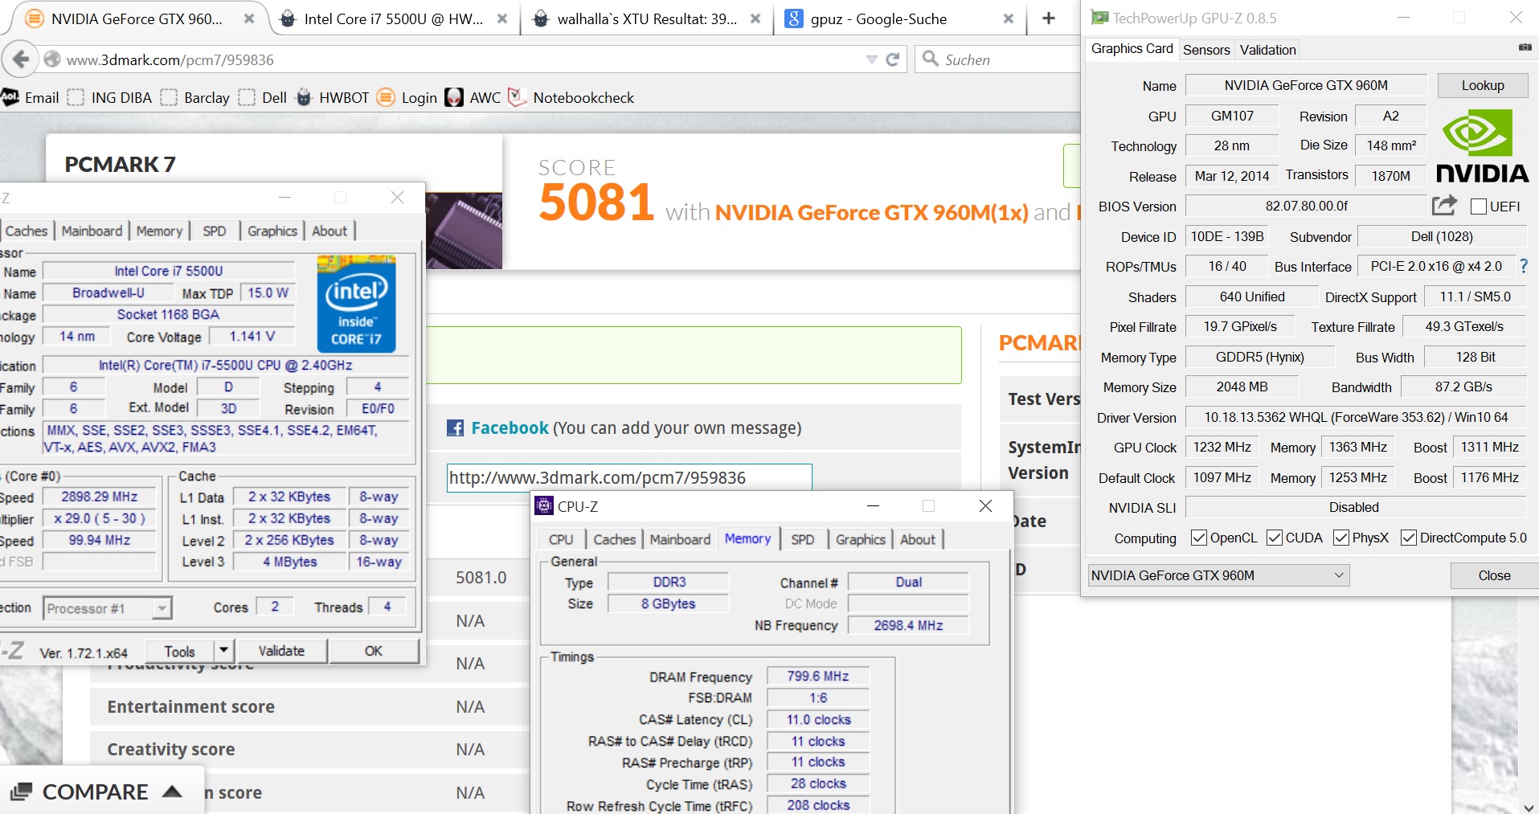Viewport: 1539px width, 814px height.
Task: Click the 3dmark result URL field
Action: click(x=629, y=477)
